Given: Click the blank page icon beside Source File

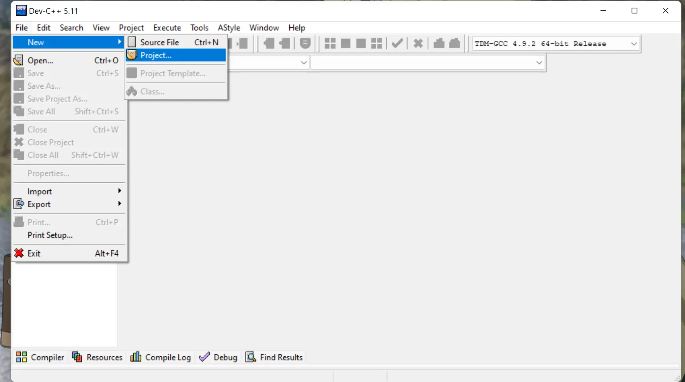Looking at the screenshot, I should (x=132, y=42).
